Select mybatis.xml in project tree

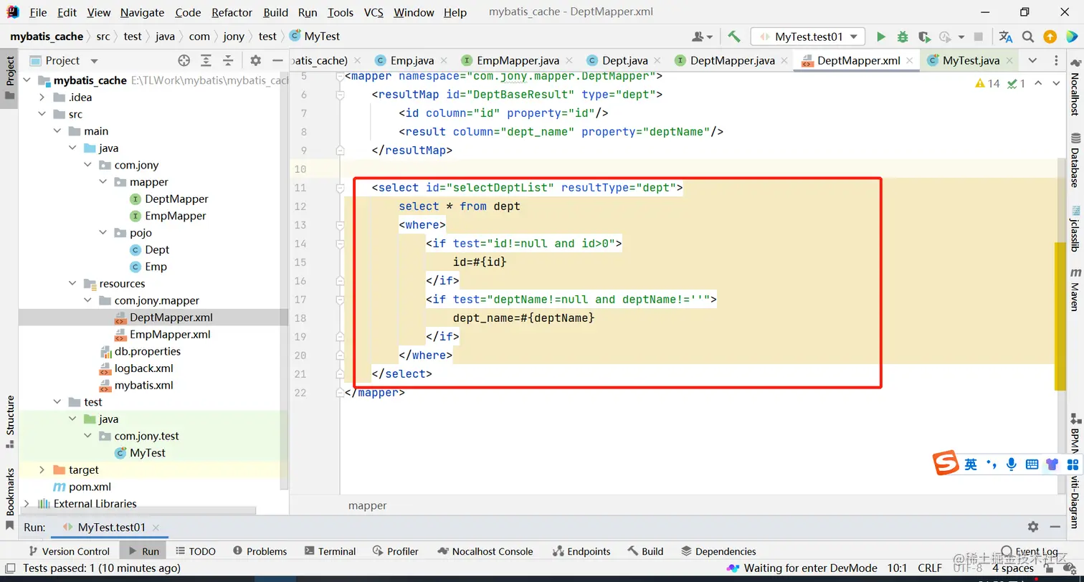click(143, 385)
